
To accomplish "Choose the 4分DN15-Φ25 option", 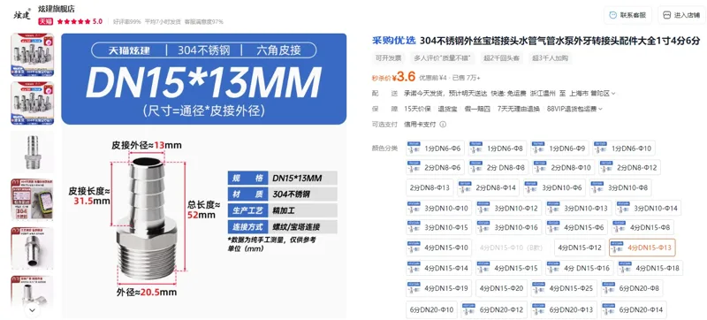I will [564, 288].
